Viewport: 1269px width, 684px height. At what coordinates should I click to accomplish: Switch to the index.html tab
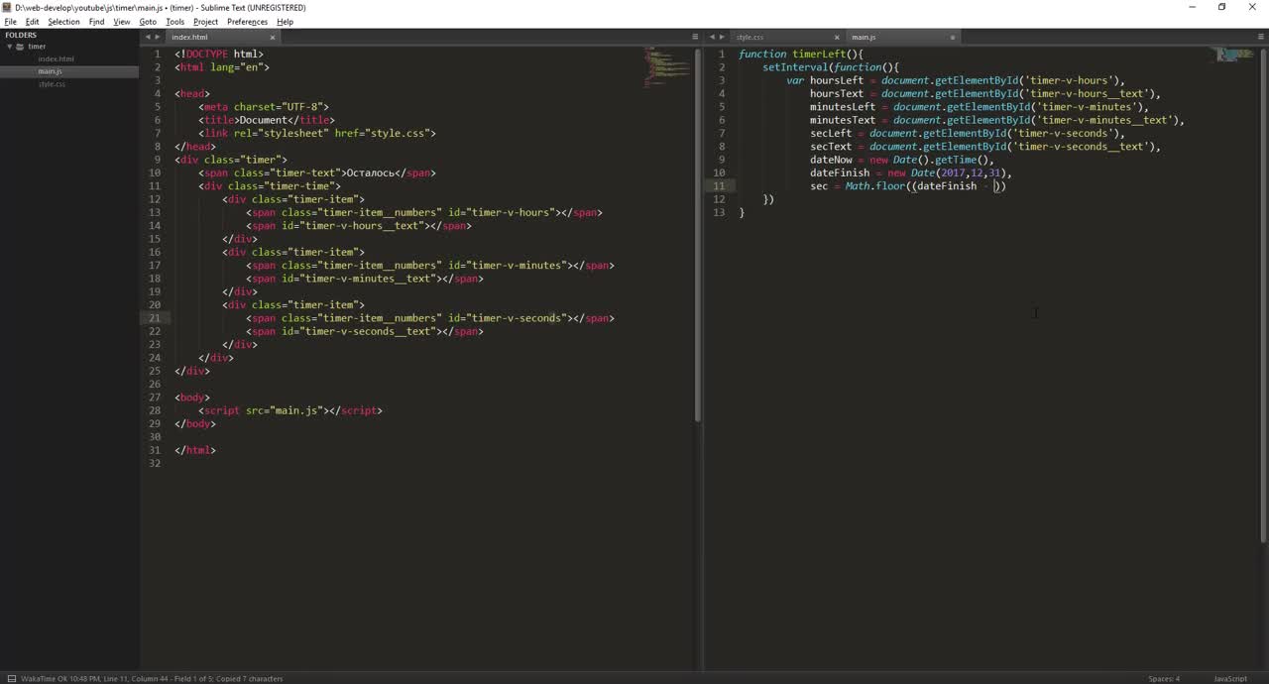[189, 37]
